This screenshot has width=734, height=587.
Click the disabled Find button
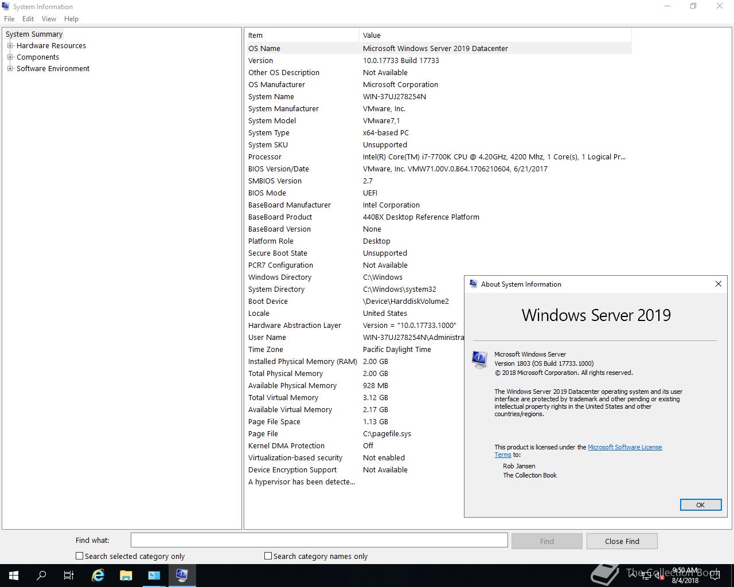click(x=546, y=541)
